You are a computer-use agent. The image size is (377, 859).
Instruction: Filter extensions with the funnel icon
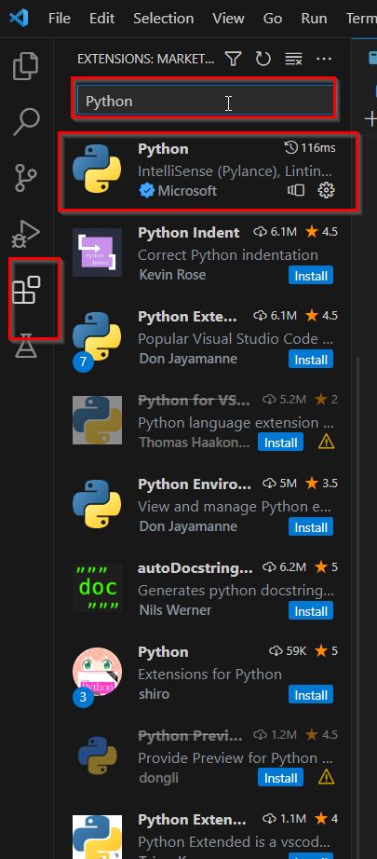[234, 59]
